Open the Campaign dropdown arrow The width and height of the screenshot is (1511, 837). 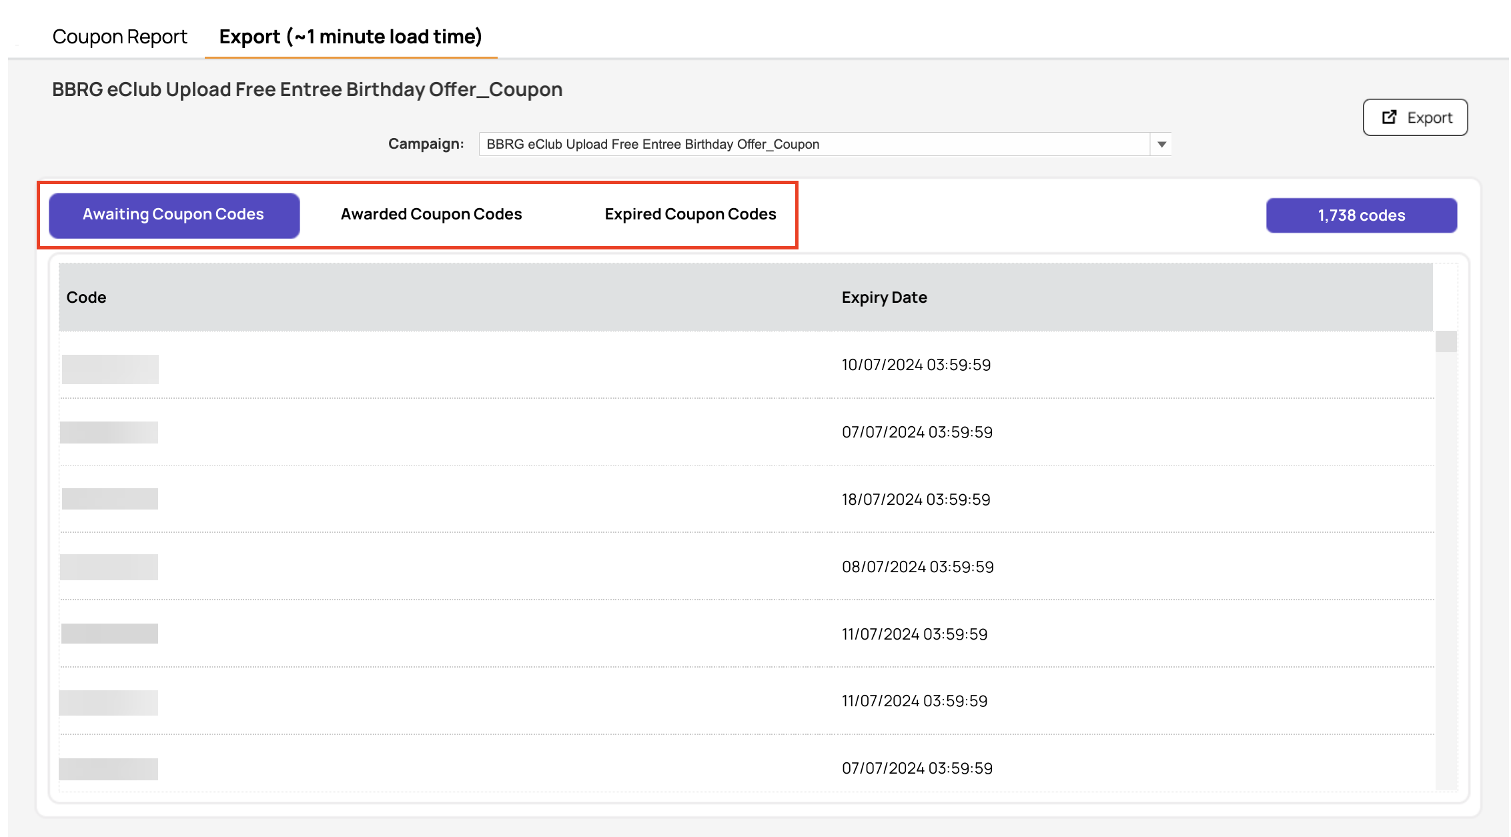(x=1161, y=144)
